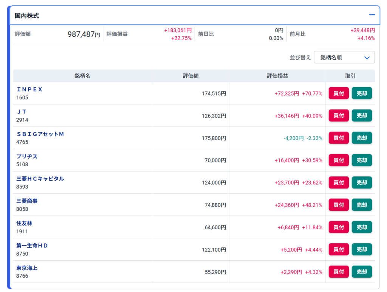This screenshot has width=387, height=292.
Task: Click 買付 for 東京海上
Action: [339, 272]
